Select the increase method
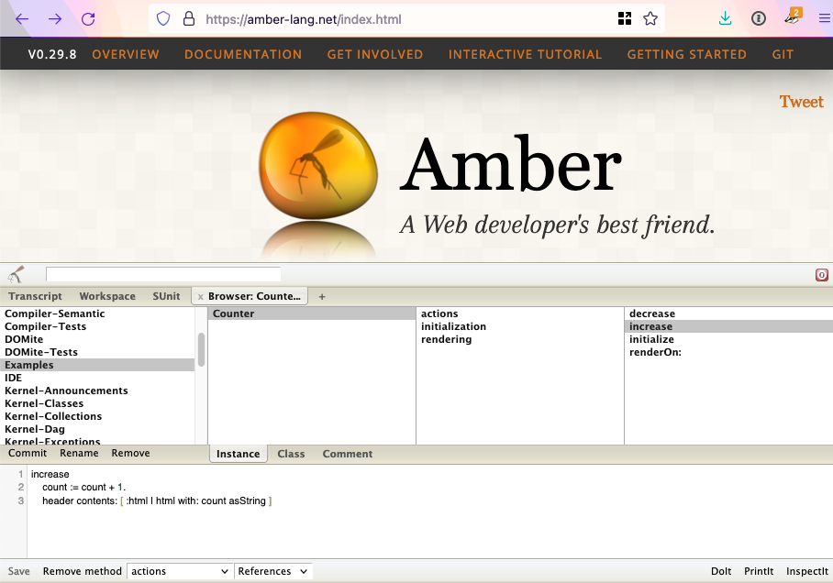 pos(728,326)
